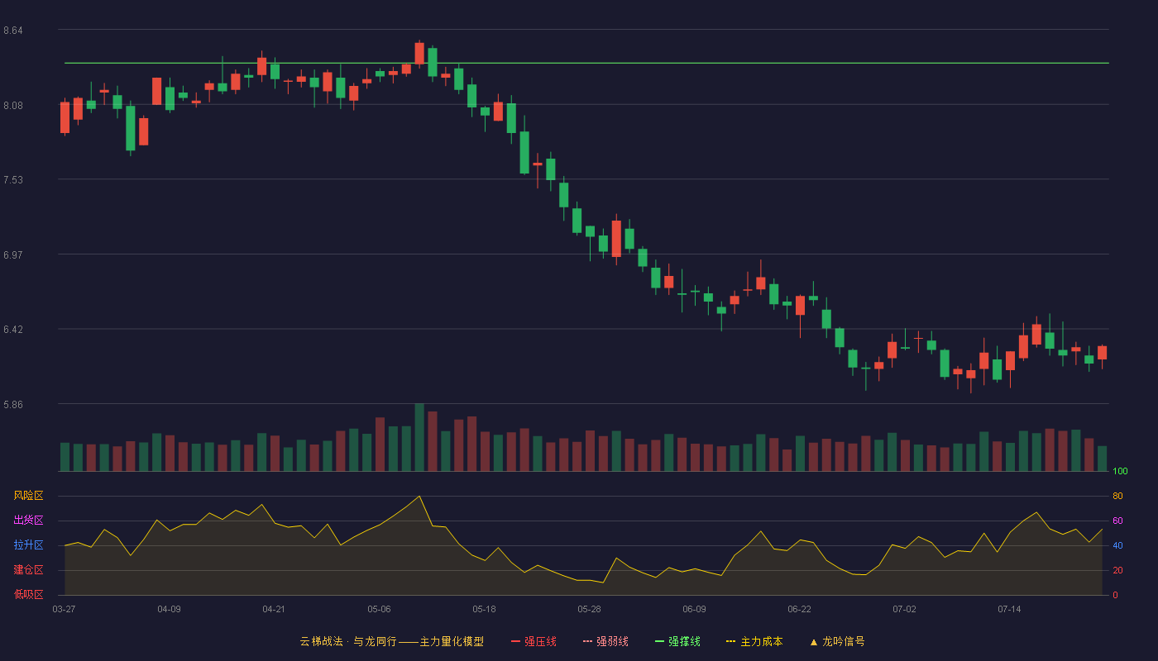1158x661 pixels.
Task: Click the tallest volume bar in May
Action: pyautogui.click(x=419, y=438)
